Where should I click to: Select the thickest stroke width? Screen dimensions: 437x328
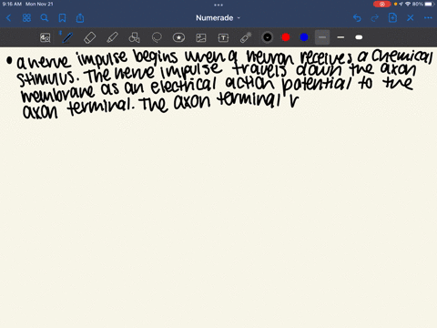pos(359,37)
